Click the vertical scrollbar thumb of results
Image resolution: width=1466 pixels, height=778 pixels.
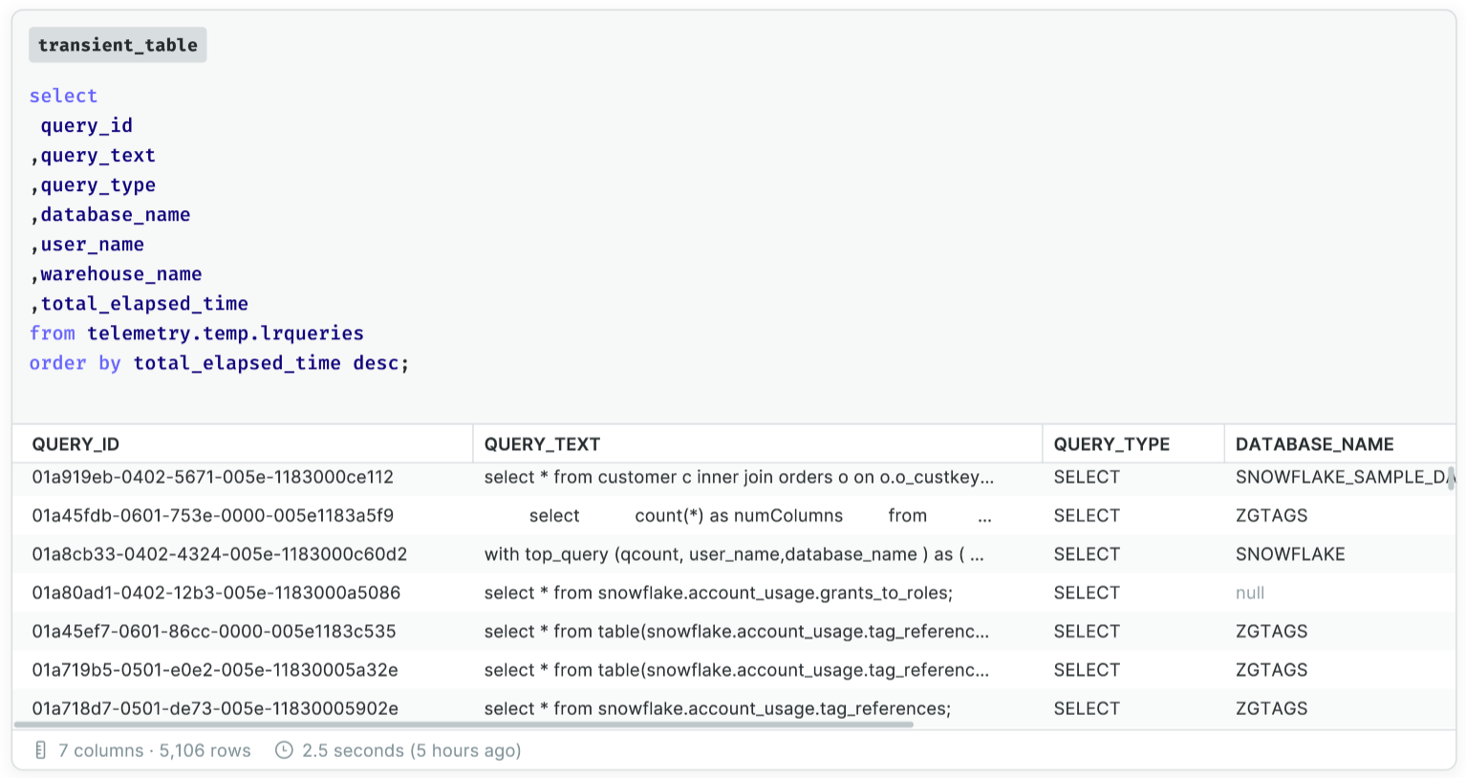(1451, 478)
